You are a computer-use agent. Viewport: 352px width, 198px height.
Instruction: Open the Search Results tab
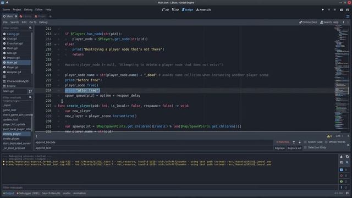pos(51,193)
